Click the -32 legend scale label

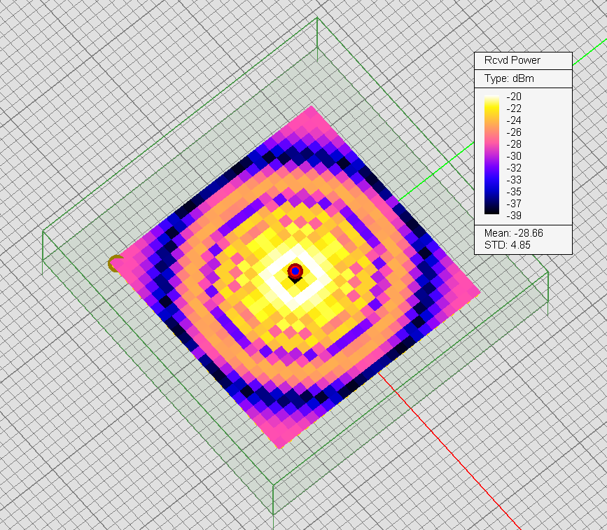click(x=515, y=167)
